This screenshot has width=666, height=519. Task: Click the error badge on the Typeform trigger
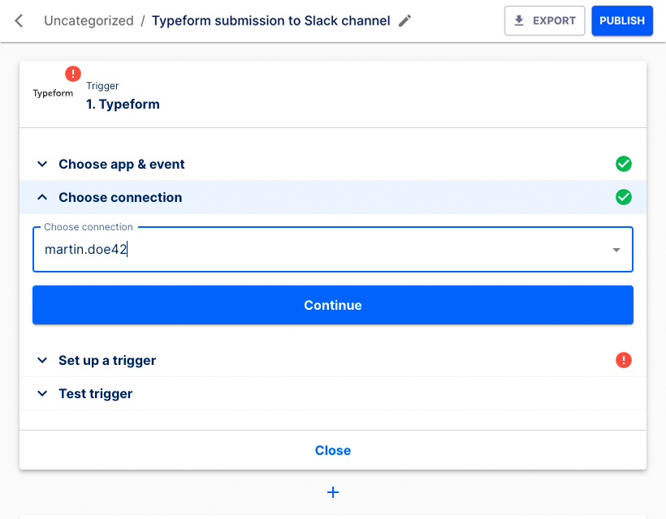coord(73,73)
